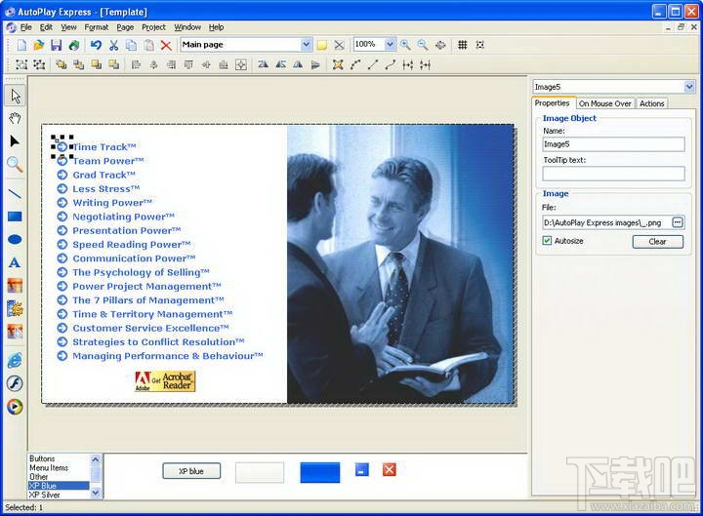Click the Clear button
The width and height of the screenshot is (703, 516).
tap(658, 242)
